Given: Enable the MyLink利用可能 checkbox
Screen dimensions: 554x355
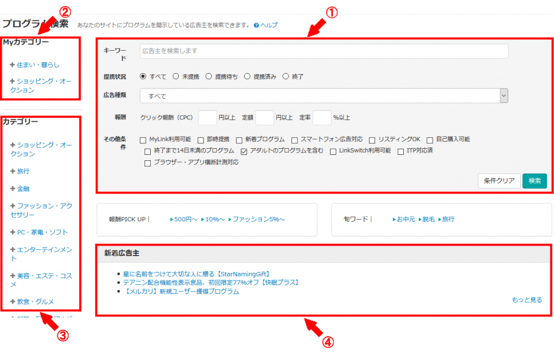Looking at the screenshot, I should pos(143,140).
